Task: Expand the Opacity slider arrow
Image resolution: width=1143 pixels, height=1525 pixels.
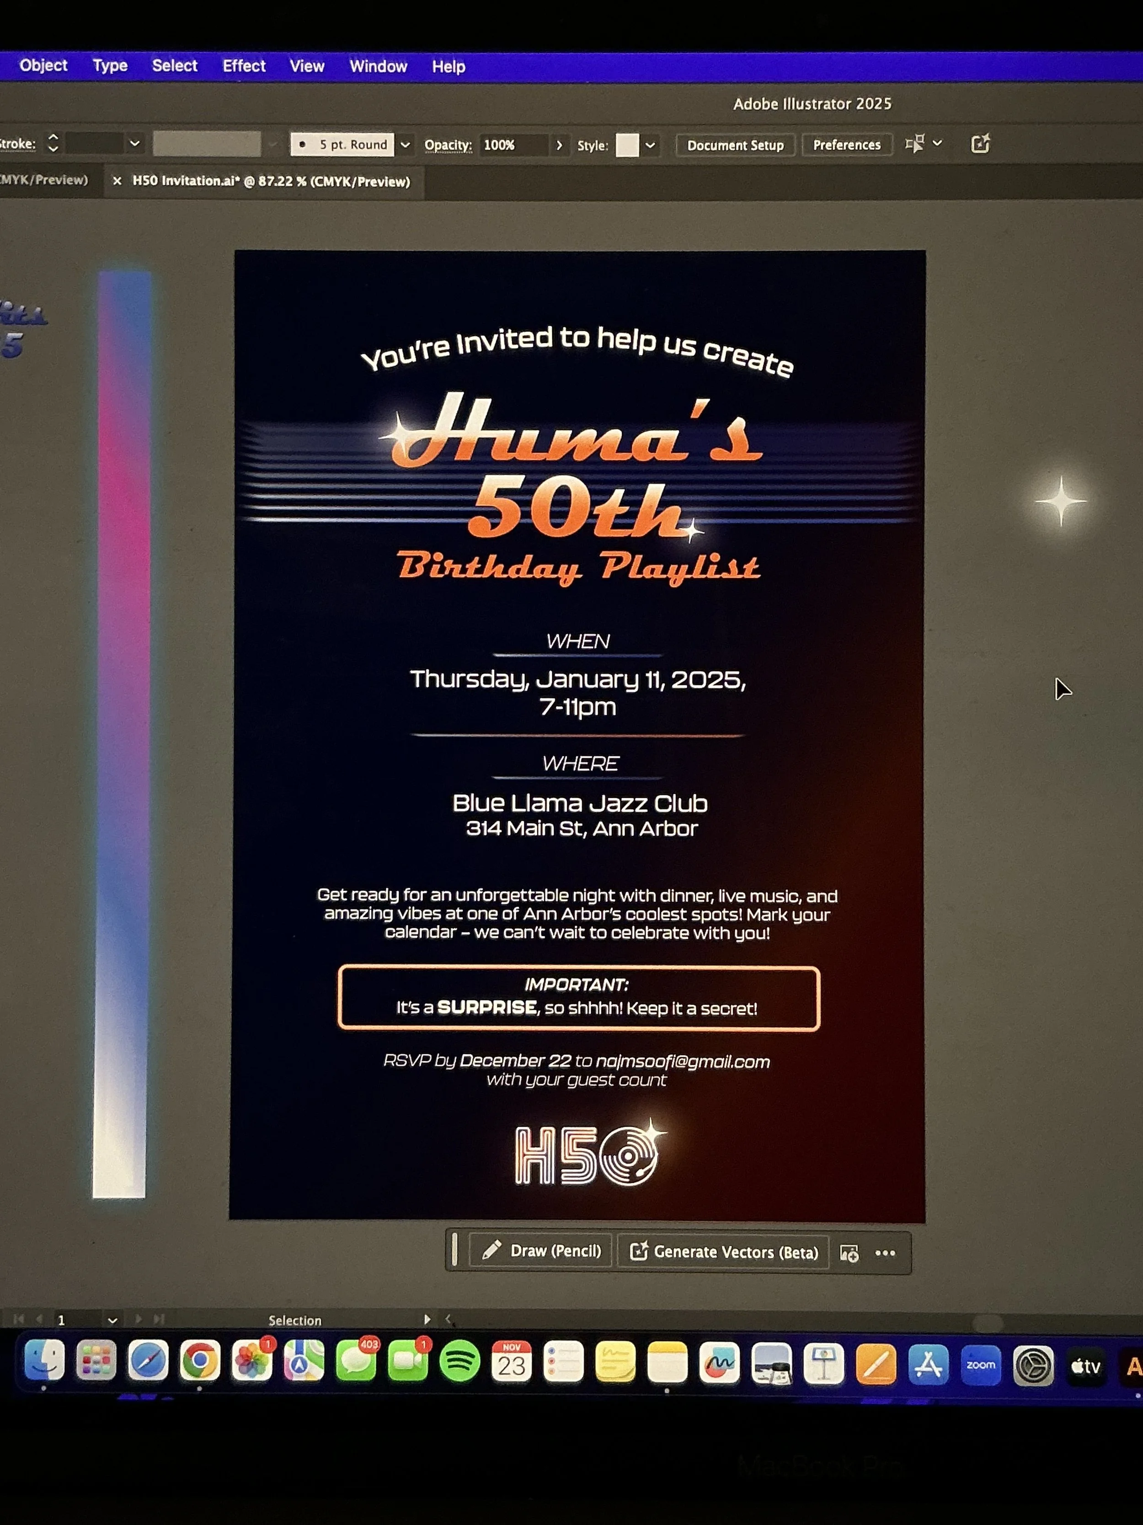Action: (x=559, y=145)
